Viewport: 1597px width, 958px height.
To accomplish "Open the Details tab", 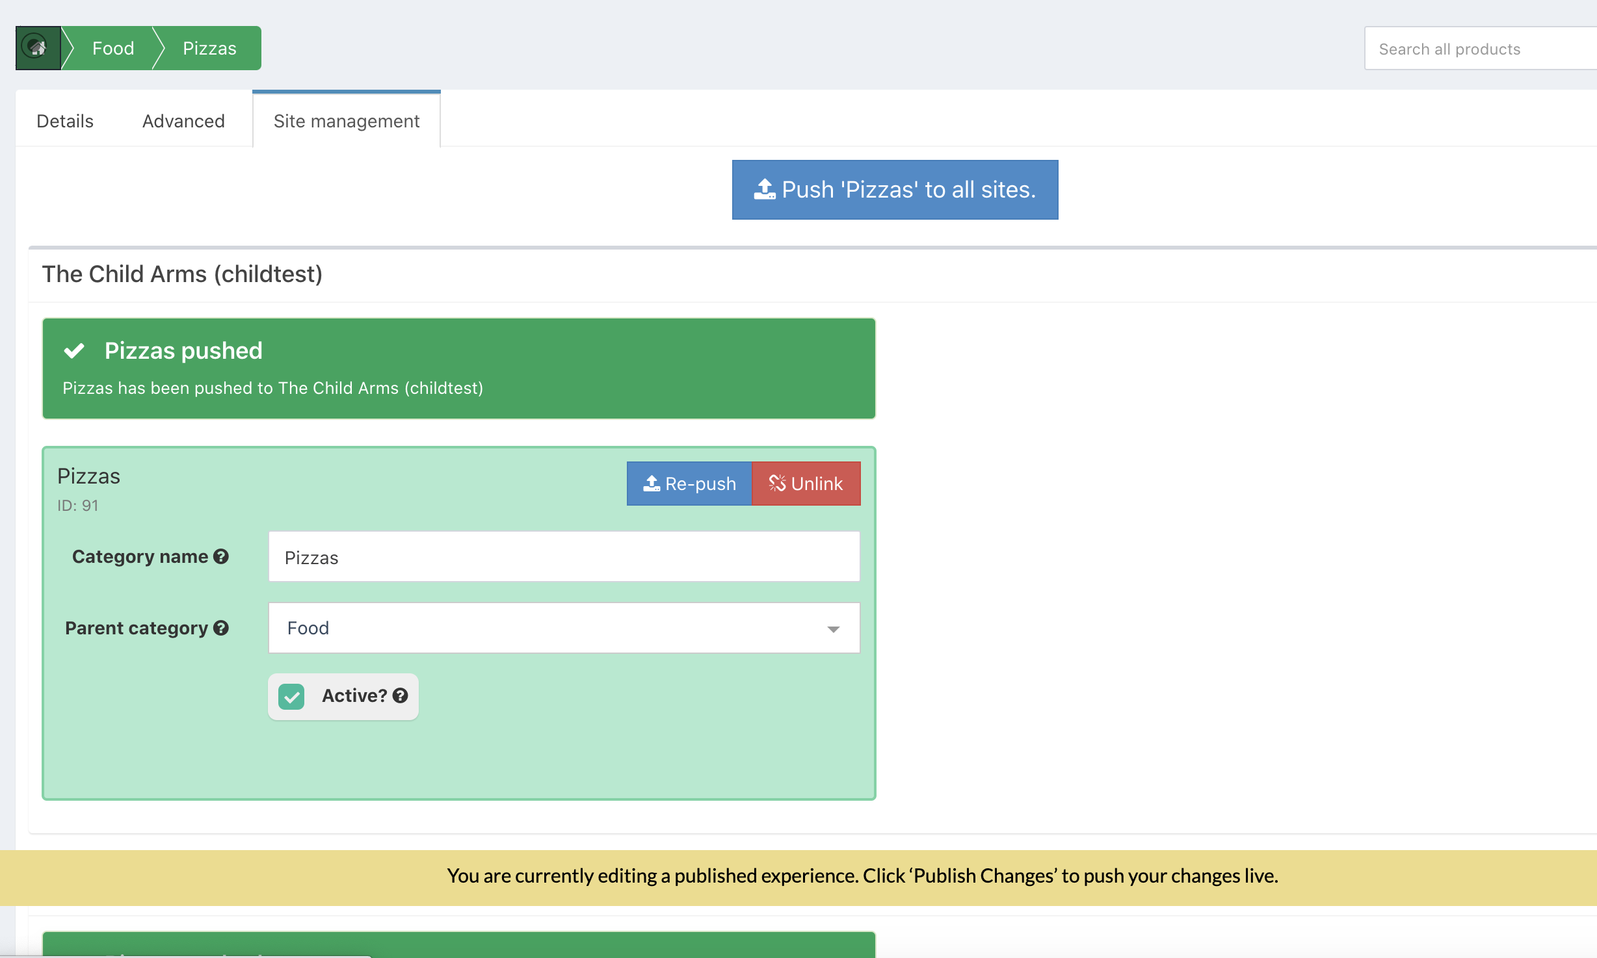I will (65, 121).
